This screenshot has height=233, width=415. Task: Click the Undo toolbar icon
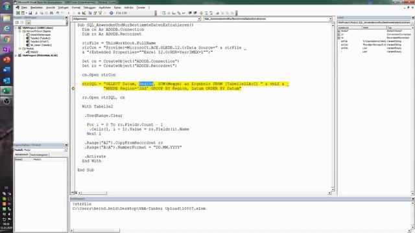[58, 13]
